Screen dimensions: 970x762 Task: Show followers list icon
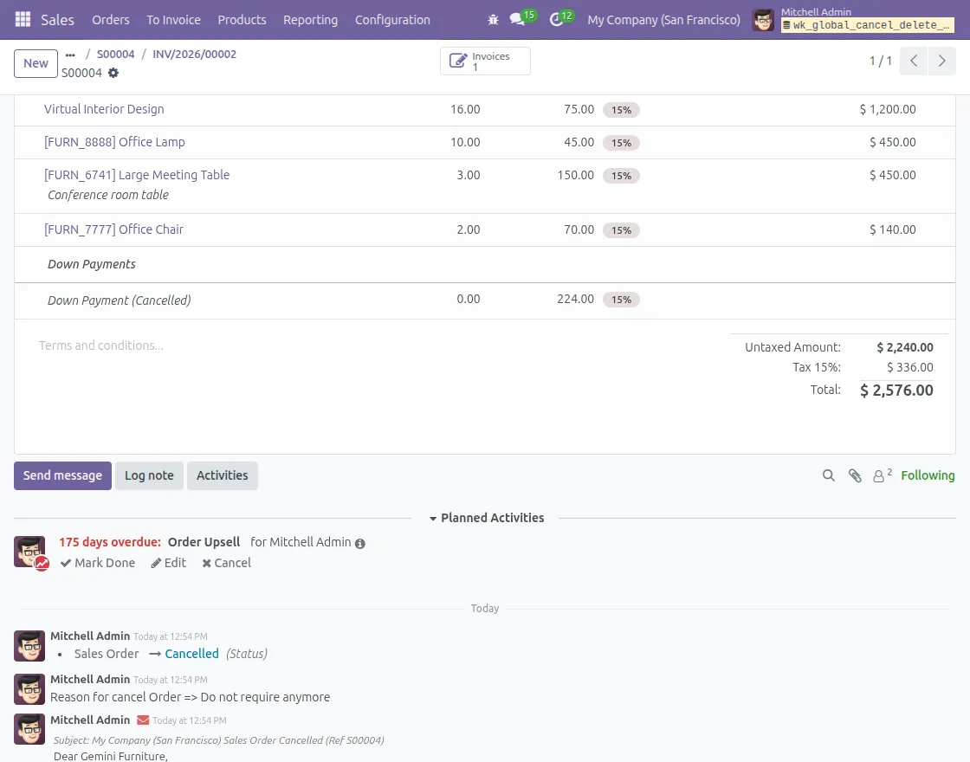click(x=882, y=475)
